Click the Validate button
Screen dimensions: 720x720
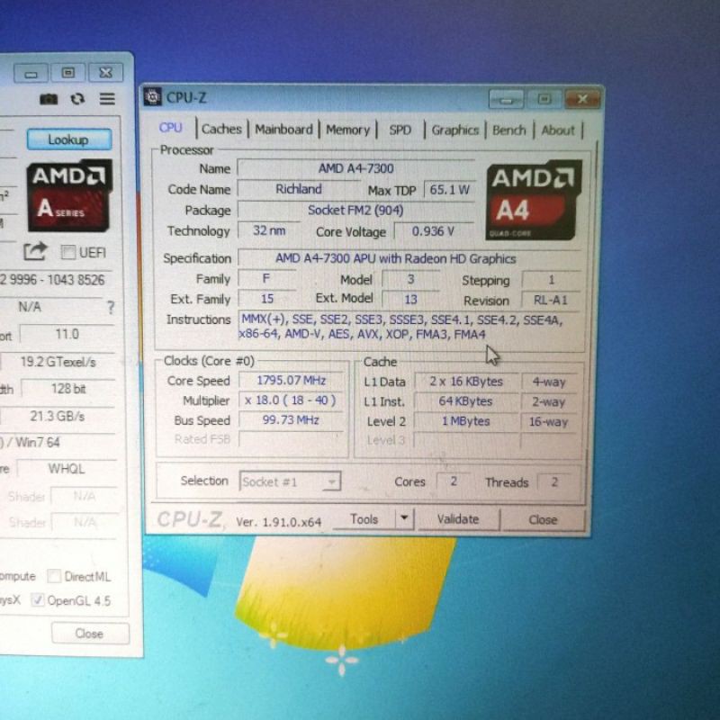coord(458,519)
